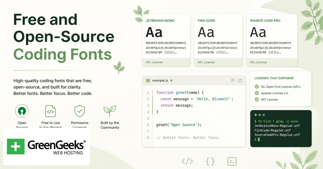This screenshot has height=169, width=323.
Task: Click the 'Apache License 2.0' text
Action: [x=274, y=93]
